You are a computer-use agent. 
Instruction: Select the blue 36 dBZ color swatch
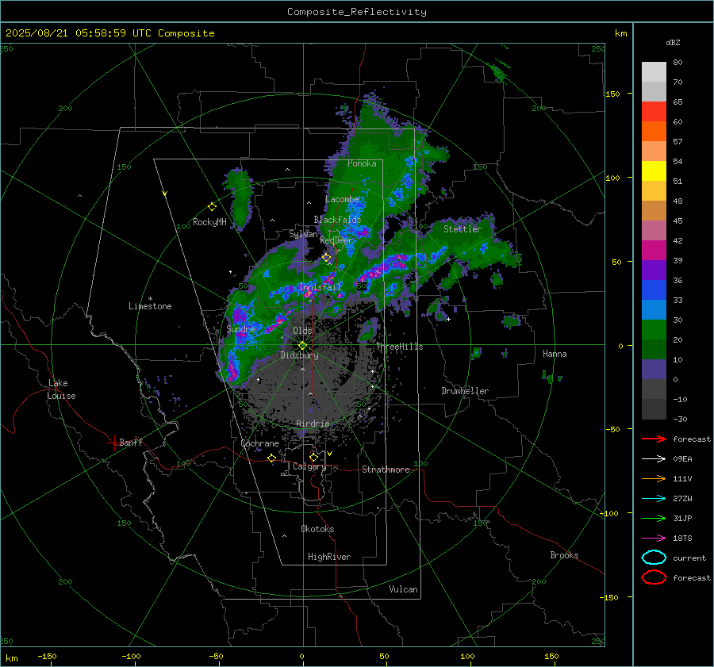(x=654, y=289)
